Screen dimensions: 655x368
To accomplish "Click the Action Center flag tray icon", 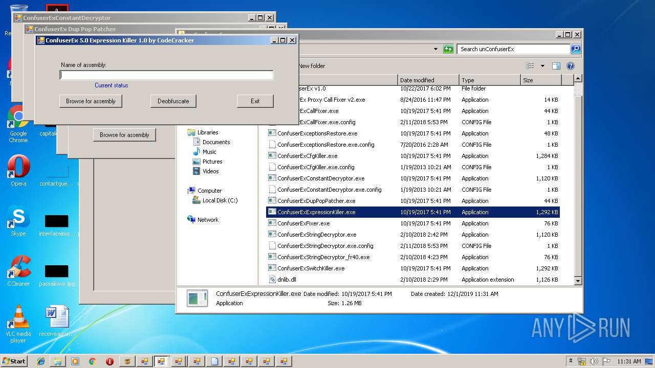I will 605,361.
